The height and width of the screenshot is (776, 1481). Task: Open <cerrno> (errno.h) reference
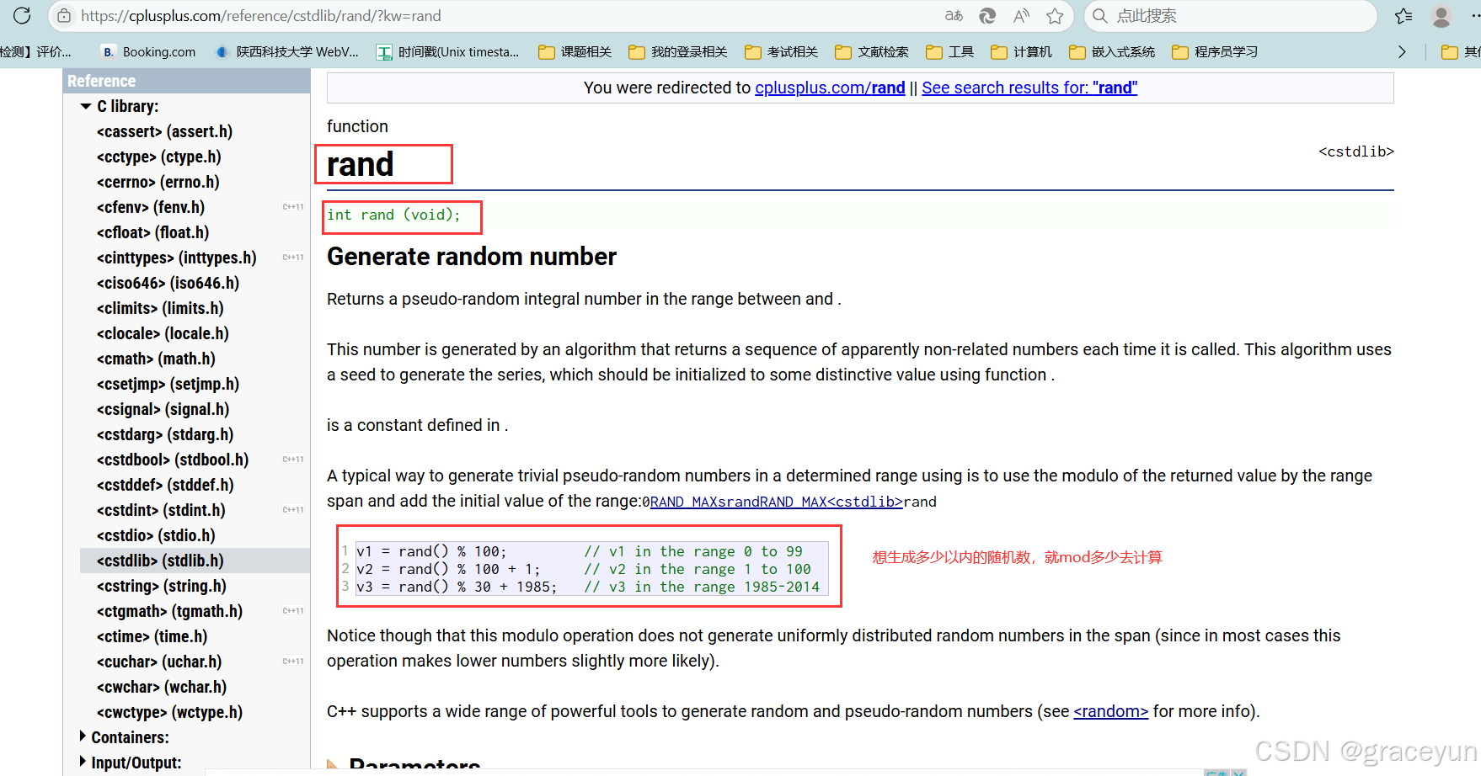pyautogui.click(x=158, y=182)
